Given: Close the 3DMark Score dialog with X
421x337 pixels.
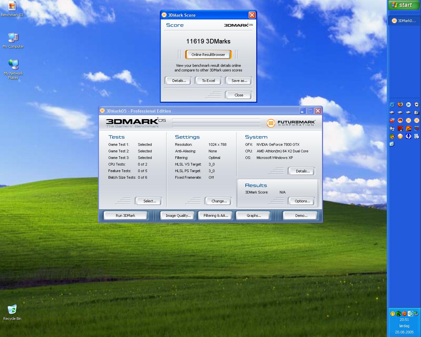Looking at the screenshot, I should click(252, 15).
